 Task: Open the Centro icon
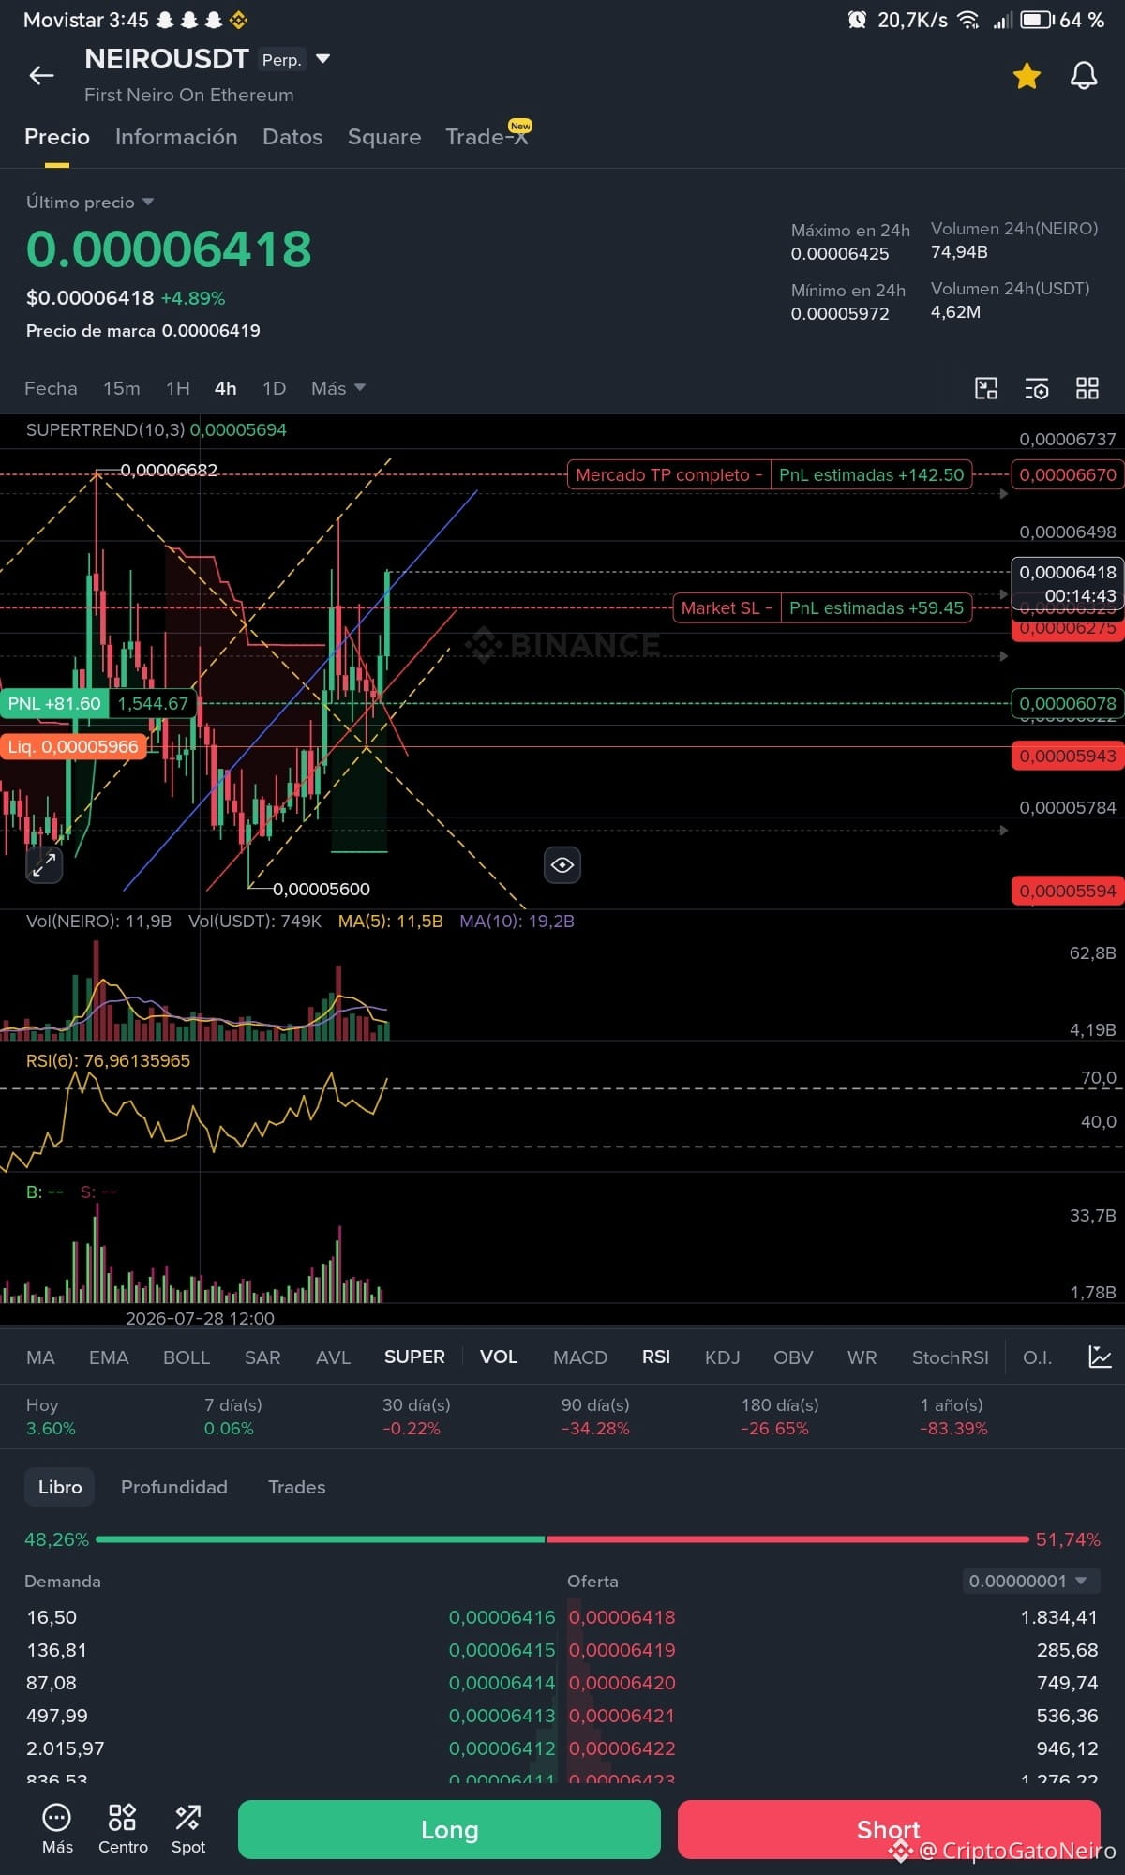(x=123, y=1829)
